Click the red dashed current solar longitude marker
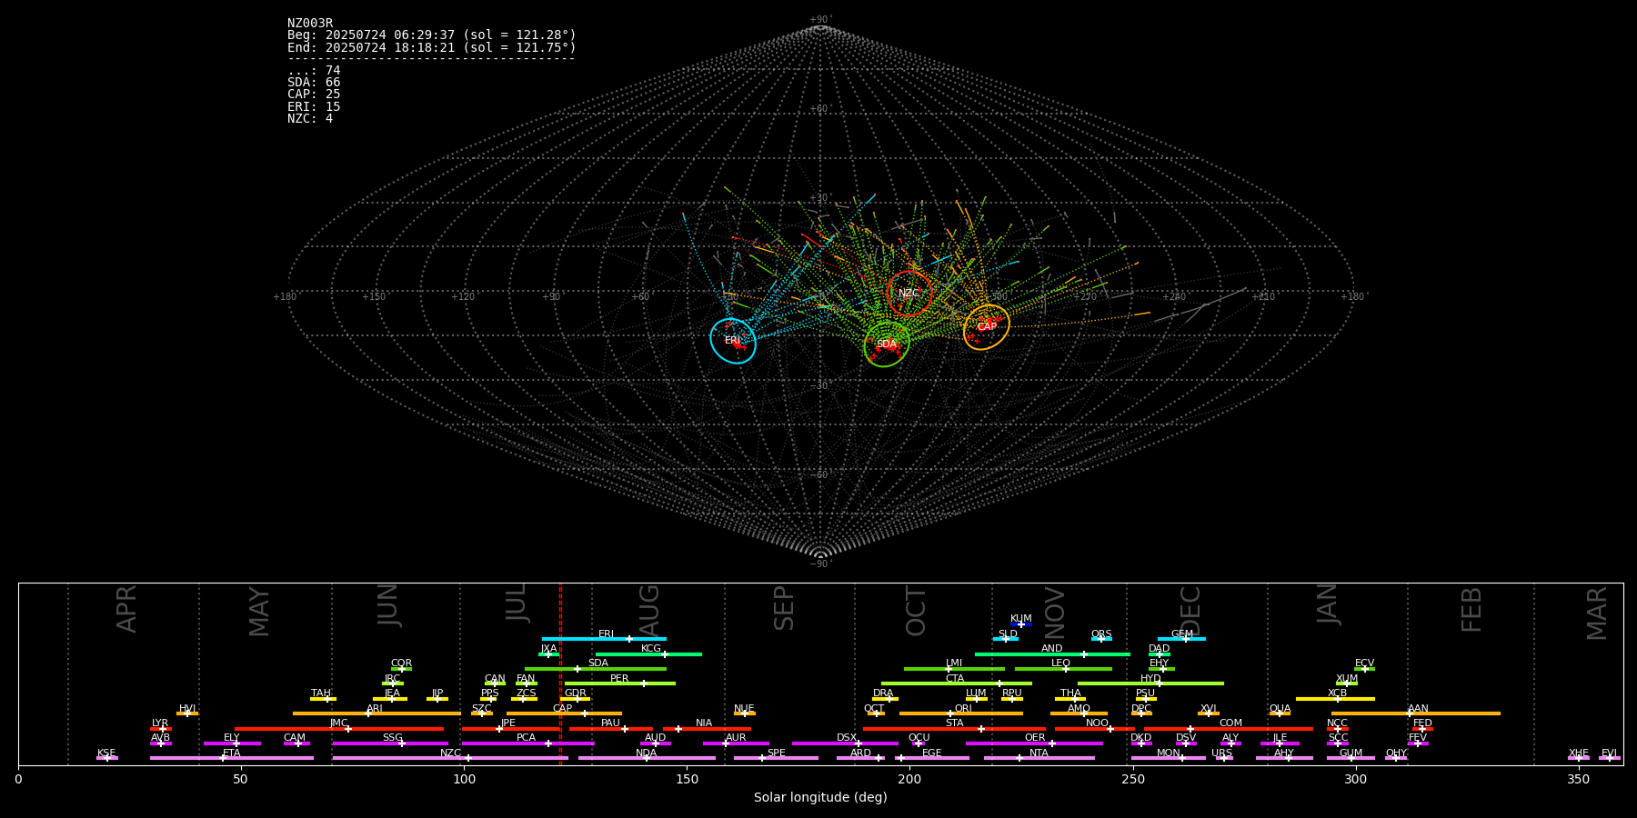This screenshot has width=1637, height=818. tap(560, 673)
